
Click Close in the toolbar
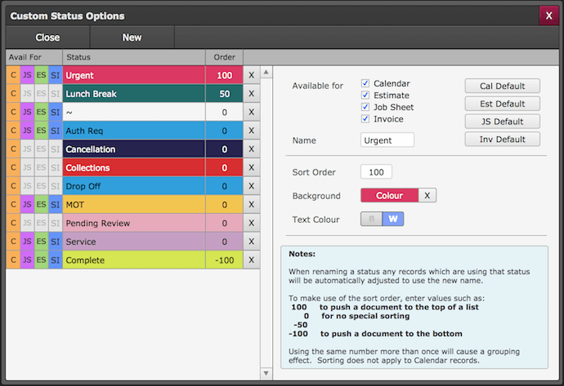coord(47,38)
